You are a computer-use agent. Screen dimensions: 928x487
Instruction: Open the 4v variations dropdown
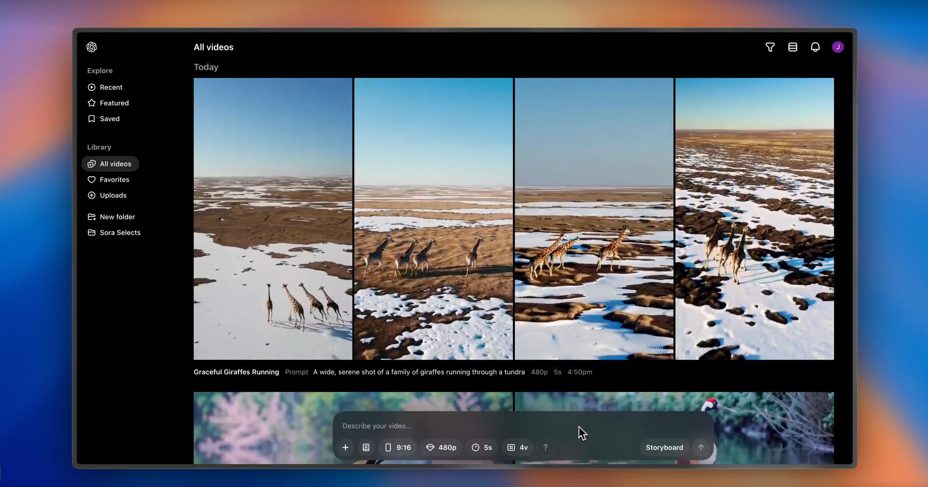point(518,448)
